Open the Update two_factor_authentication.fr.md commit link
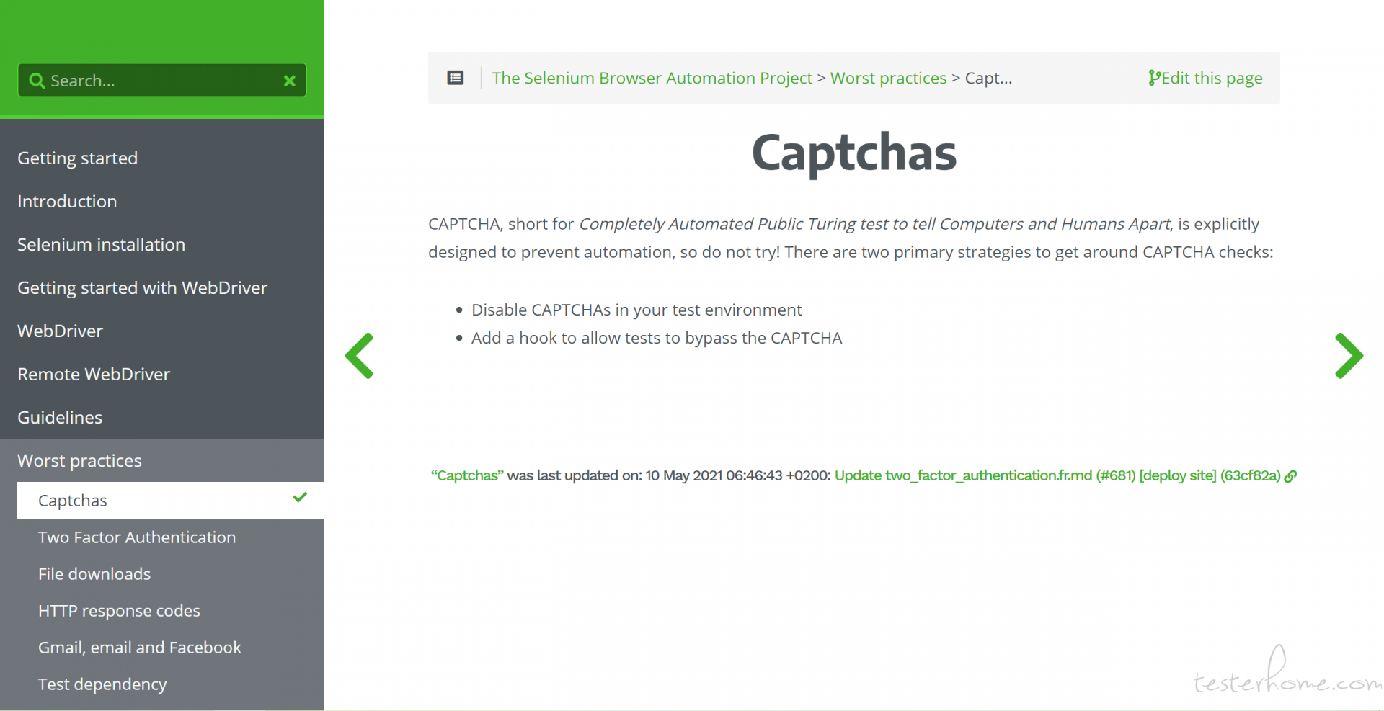This screenshot has height=711, width=1384. 1057,475
